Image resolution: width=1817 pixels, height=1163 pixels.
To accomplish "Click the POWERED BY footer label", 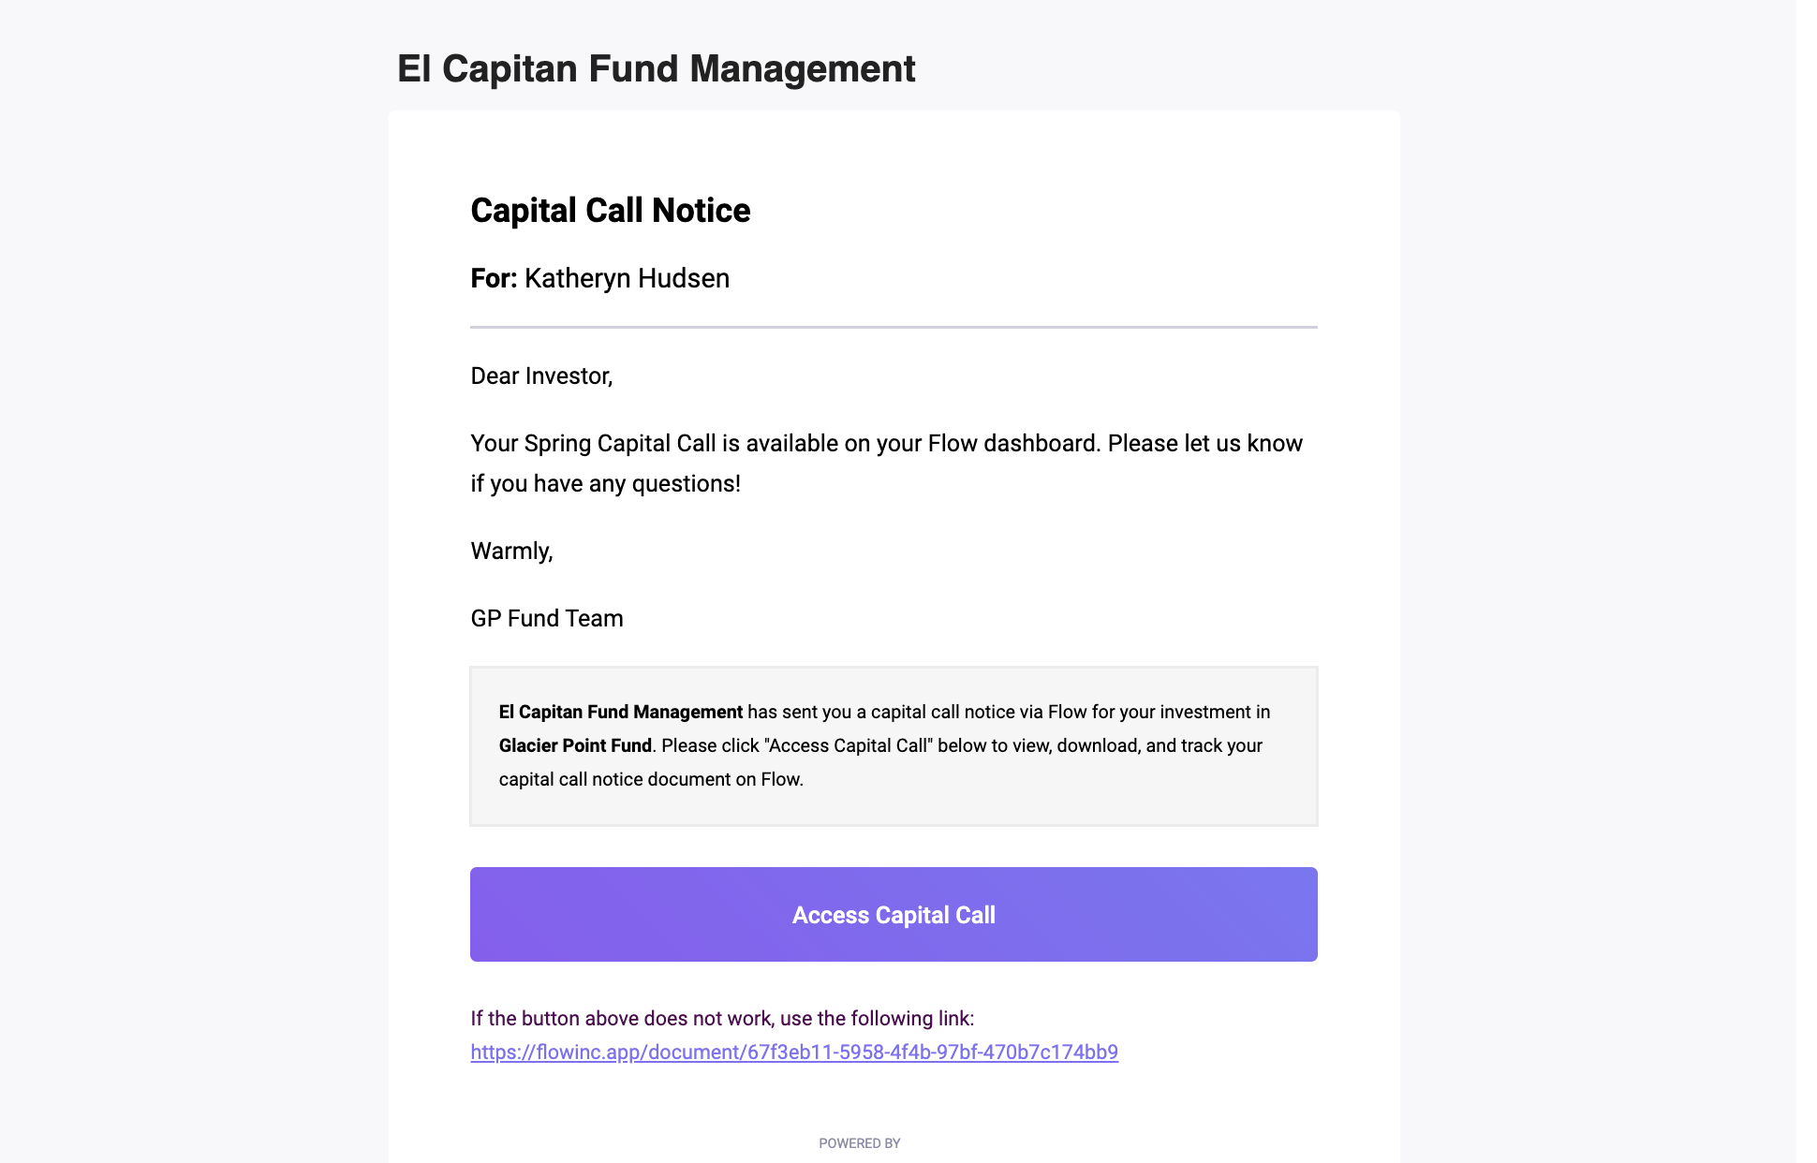I will click(x=860, y=1142).
